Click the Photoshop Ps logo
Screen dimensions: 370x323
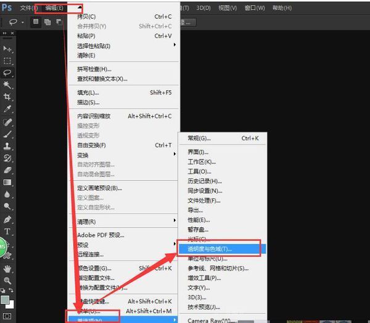pos(7,7)
